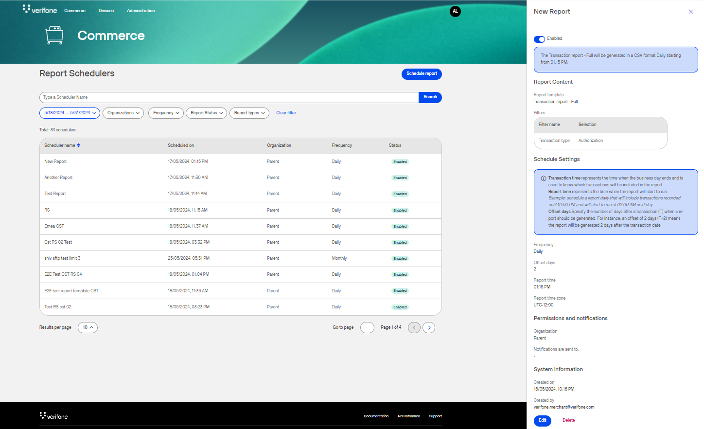This screenshot has width=704, height=429.
Task: Click the Verifone logo in the footer
Action: 53,416
